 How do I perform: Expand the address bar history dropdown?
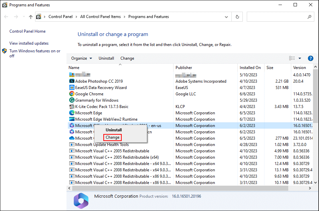[226, 17]
